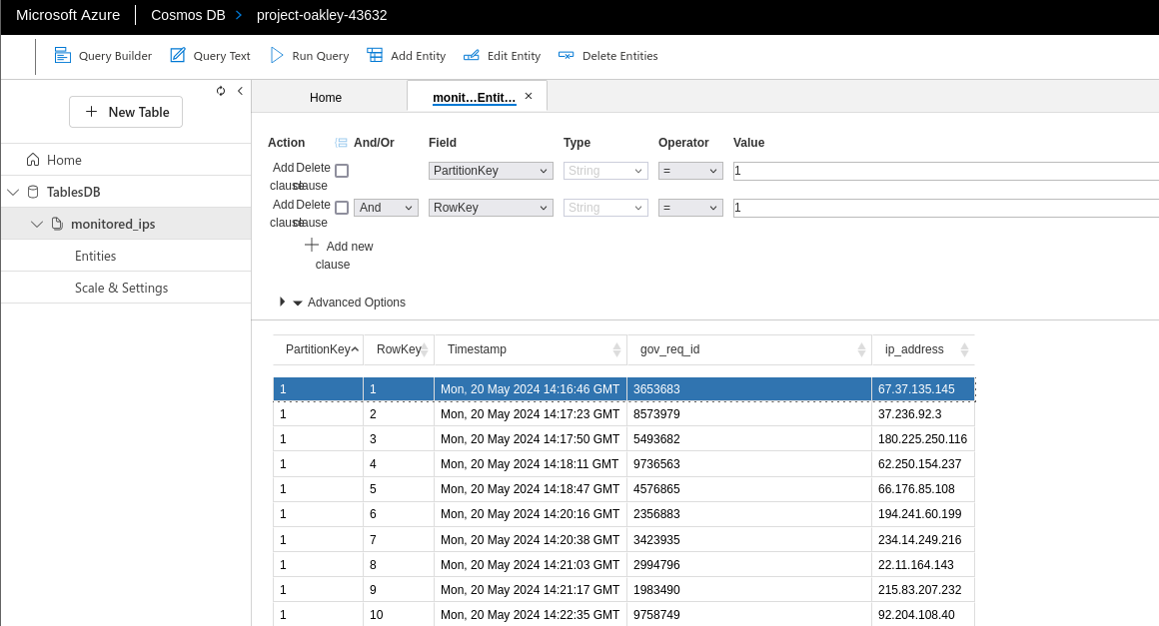Image resolution: width=1159 pixels, height=626 pixels.
Task: Click the Delete Entities toolbar icon
Action: pyautogui.click(x=566, y=55)
